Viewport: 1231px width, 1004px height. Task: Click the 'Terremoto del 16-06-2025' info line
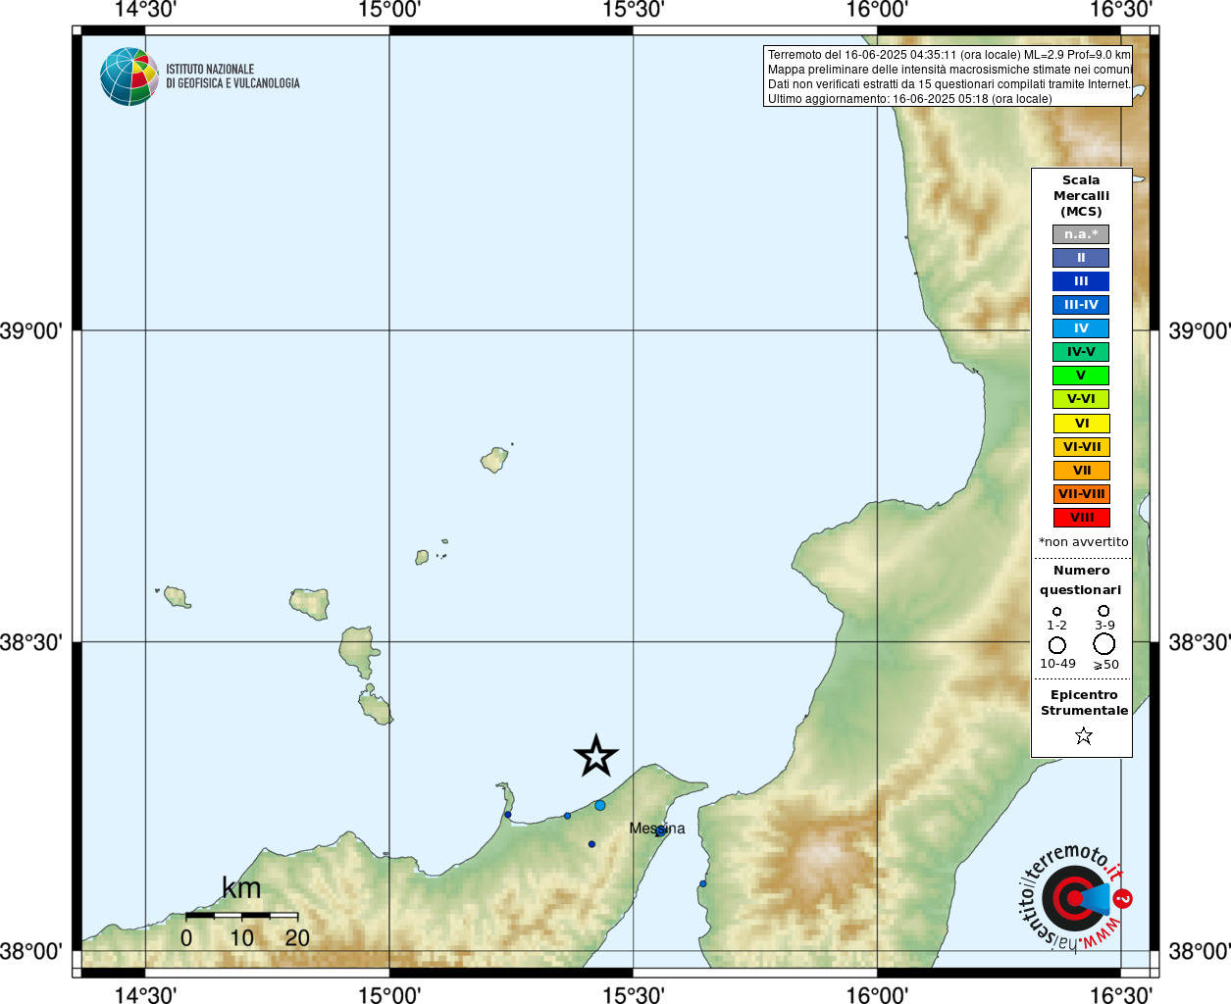pyautogui.click(x=949, y=55)
